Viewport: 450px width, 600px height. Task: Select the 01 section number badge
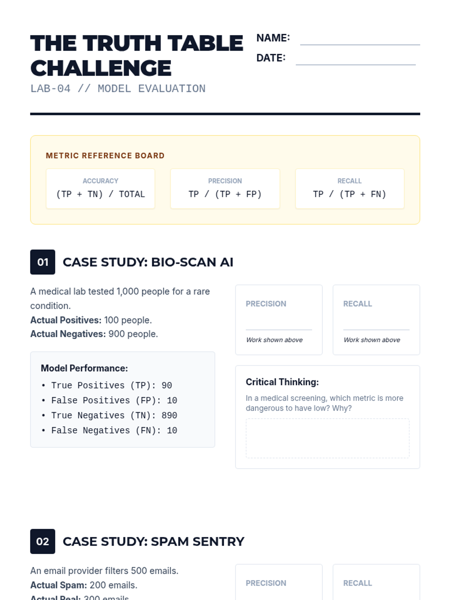coord(43,262)
